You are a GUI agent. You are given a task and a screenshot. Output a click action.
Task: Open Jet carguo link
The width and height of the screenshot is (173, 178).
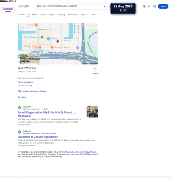(22, 97)
